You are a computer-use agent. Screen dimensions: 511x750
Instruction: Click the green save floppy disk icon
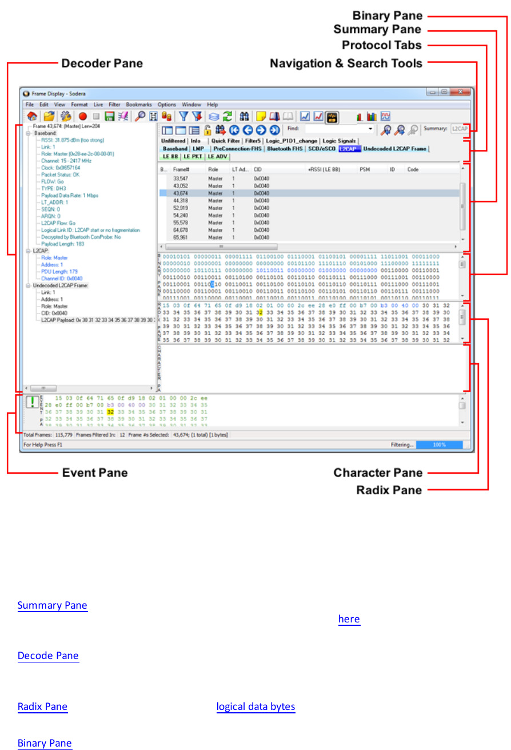[109, 117]
